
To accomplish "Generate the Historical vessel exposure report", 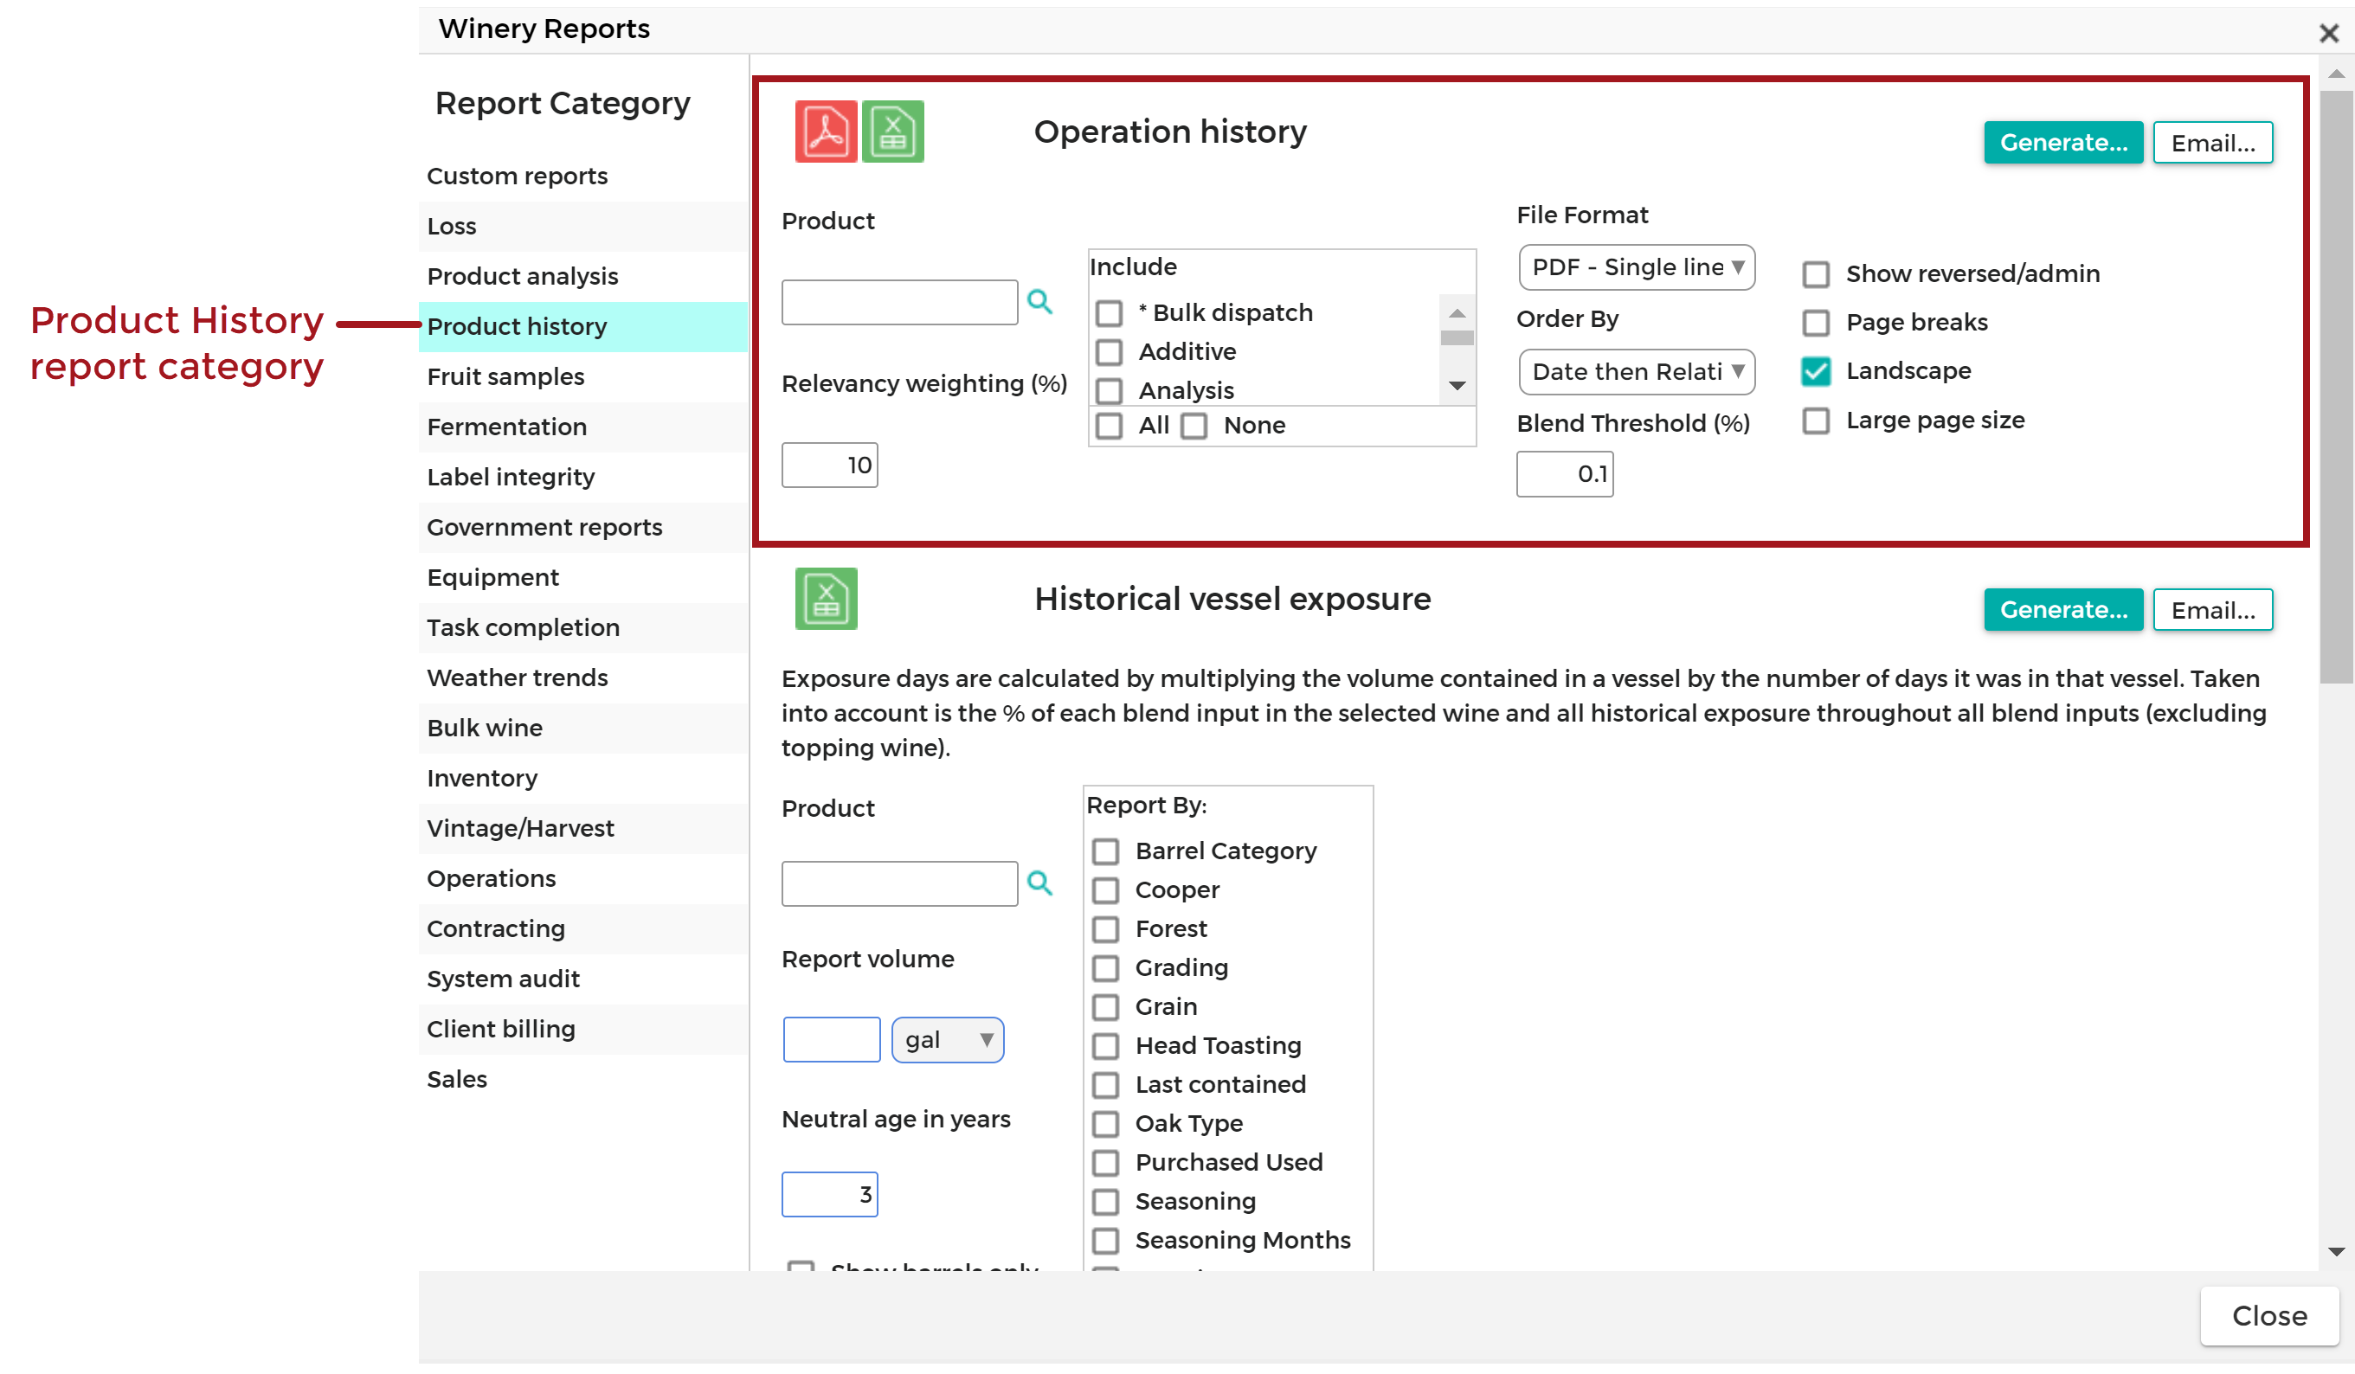I will click(x=2063, y=610).
